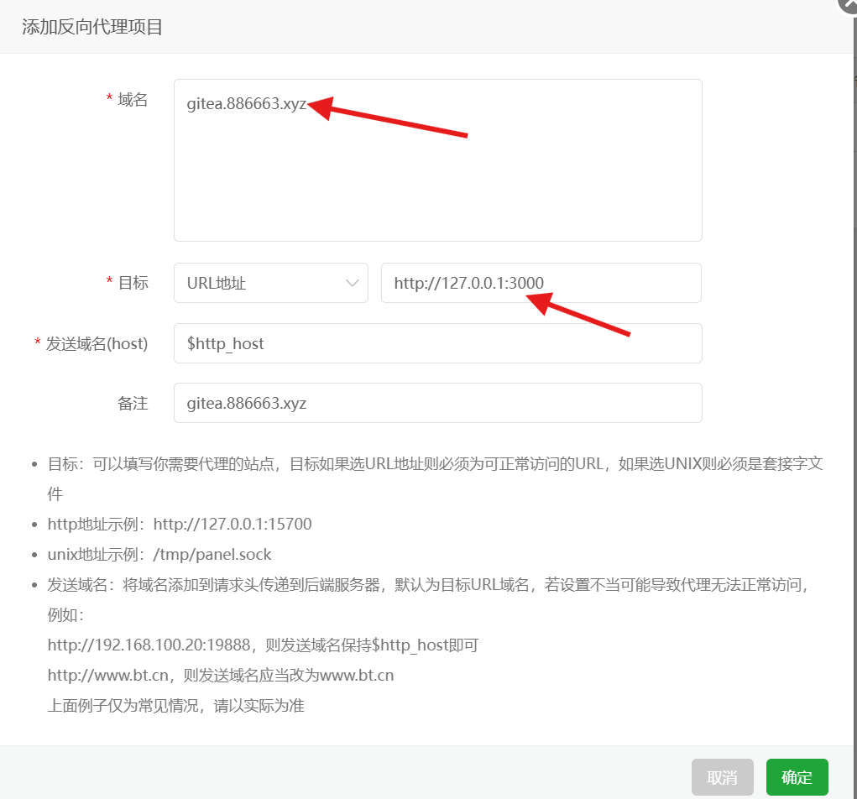The image size is (857, 799).
Task: Close the add reverse proxy dialog
Action: (849, 5)
